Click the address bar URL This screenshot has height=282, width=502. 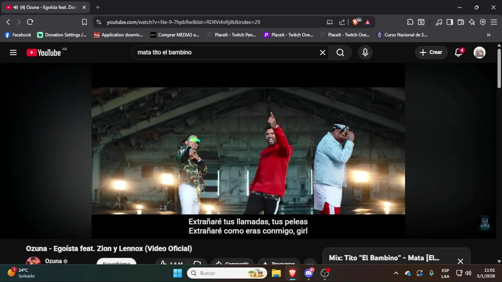[183, 22]
